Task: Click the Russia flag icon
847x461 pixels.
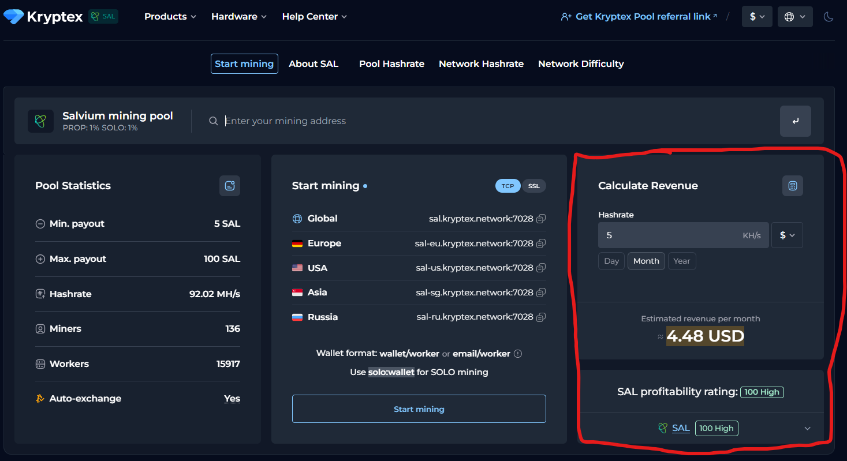Action: pos(297,317)
